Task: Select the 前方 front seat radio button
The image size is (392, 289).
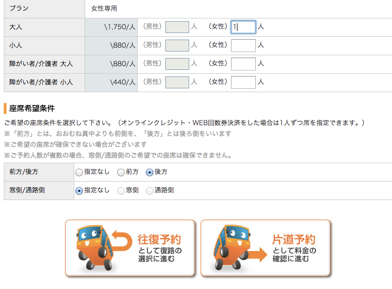Action: (x=121, y=172)
